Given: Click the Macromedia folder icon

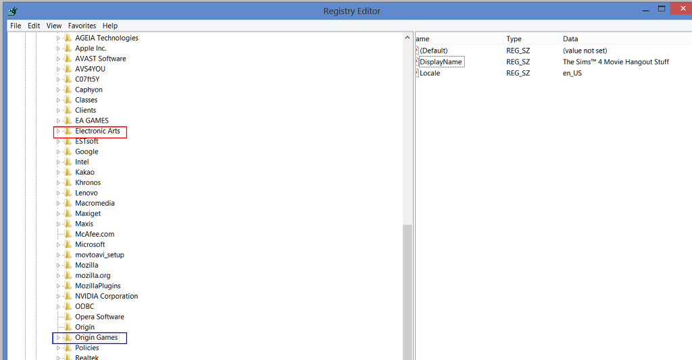Looking at the screenshot, I should point(68,204).
